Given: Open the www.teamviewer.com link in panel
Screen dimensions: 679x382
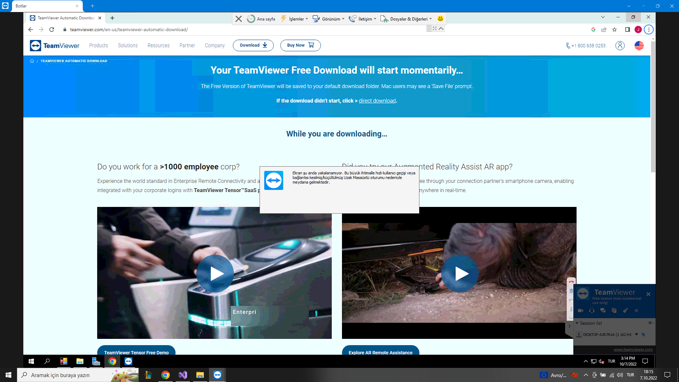Looking at the screenshot, I should pos(633,349).
